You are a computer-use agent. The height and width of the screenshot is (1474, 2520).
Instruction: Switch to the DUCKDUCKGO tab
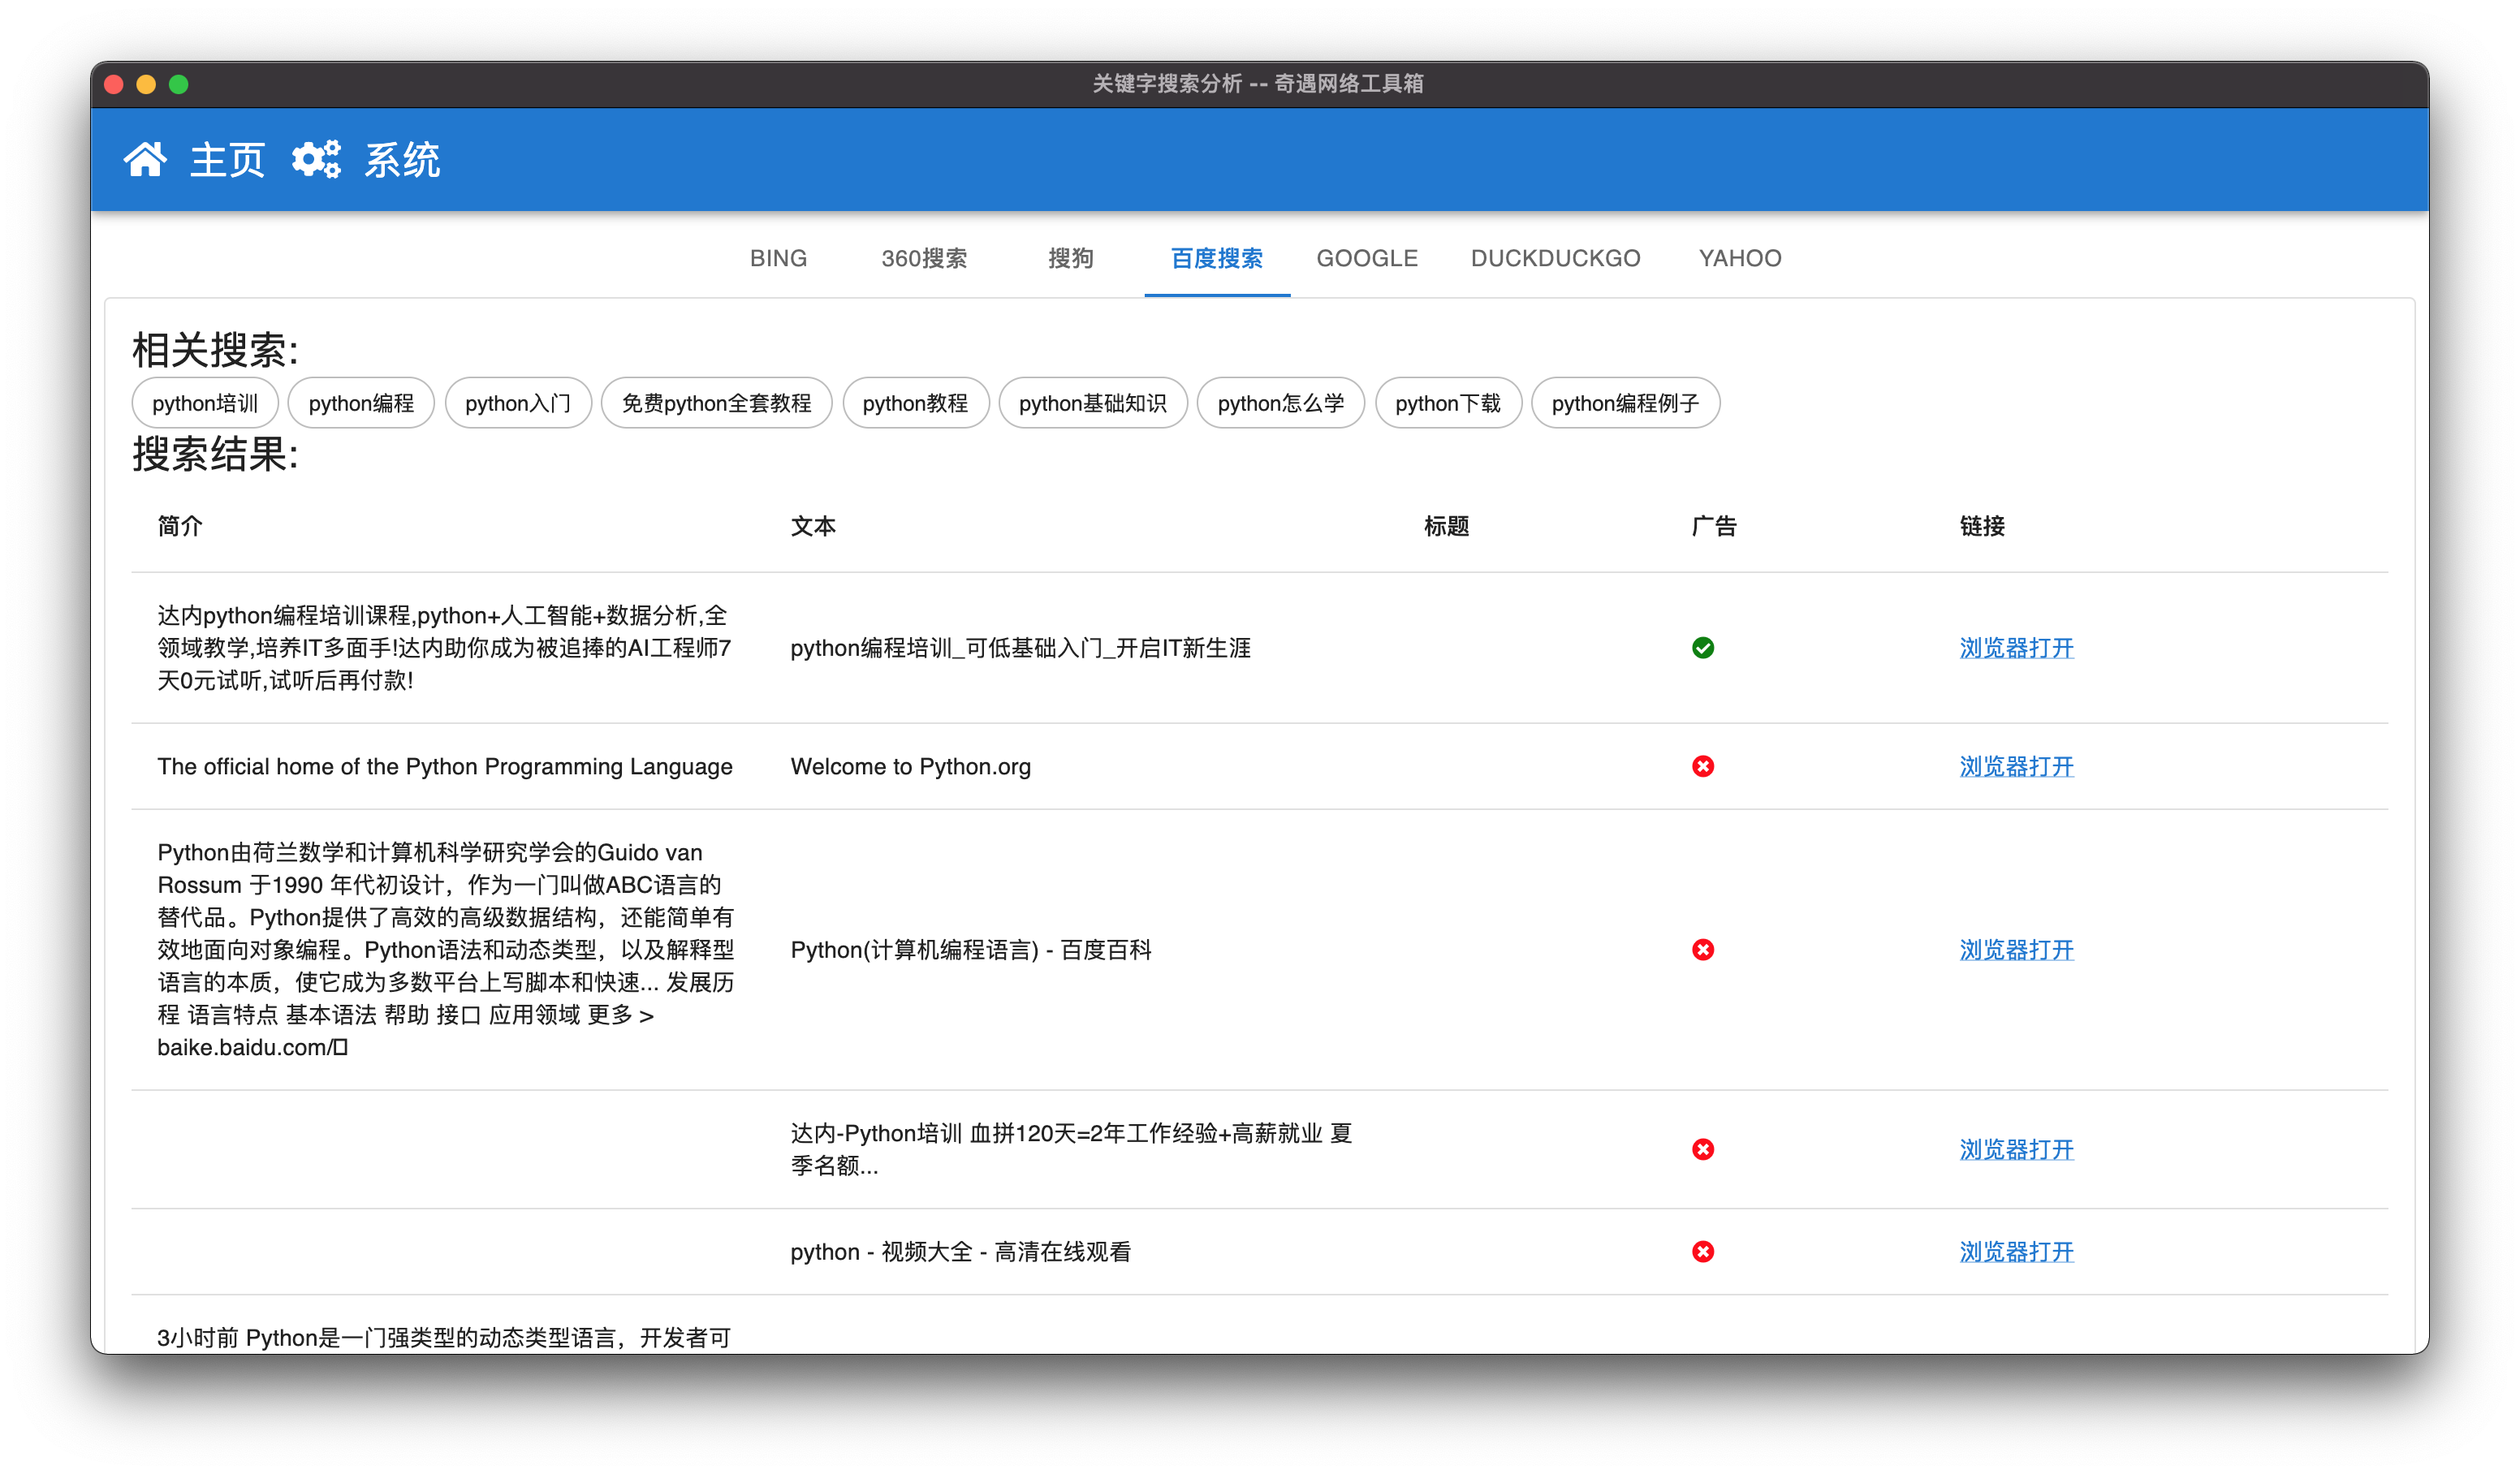[1554, 258]
